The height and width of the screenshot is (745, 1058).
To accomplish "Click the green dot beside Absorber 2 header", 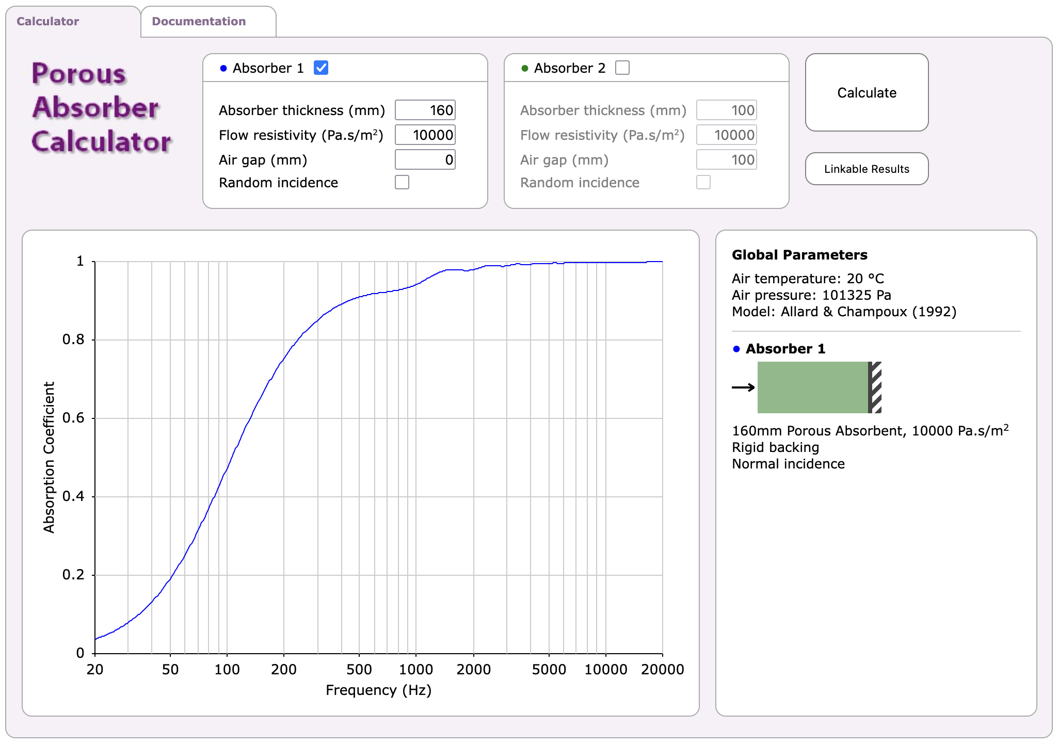I will click(524, 68).
